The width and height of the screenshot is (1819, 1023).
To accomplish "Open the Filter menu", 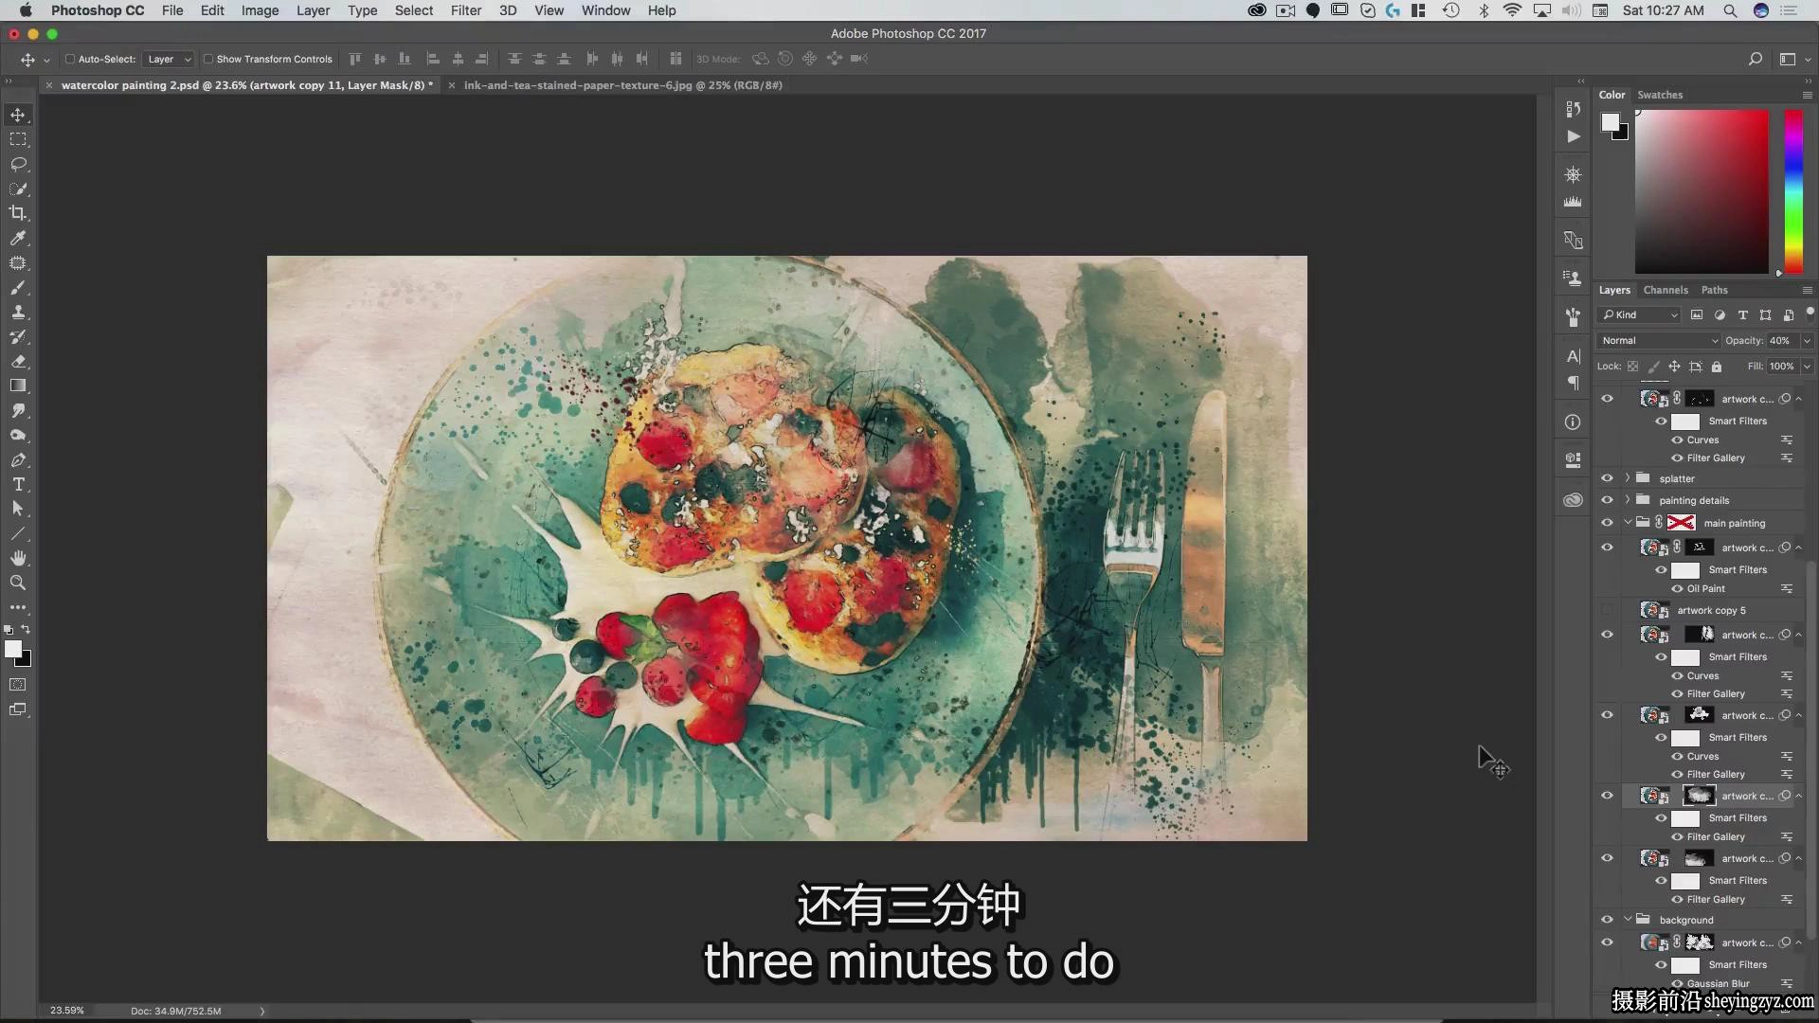I will [x=466, y=10].
